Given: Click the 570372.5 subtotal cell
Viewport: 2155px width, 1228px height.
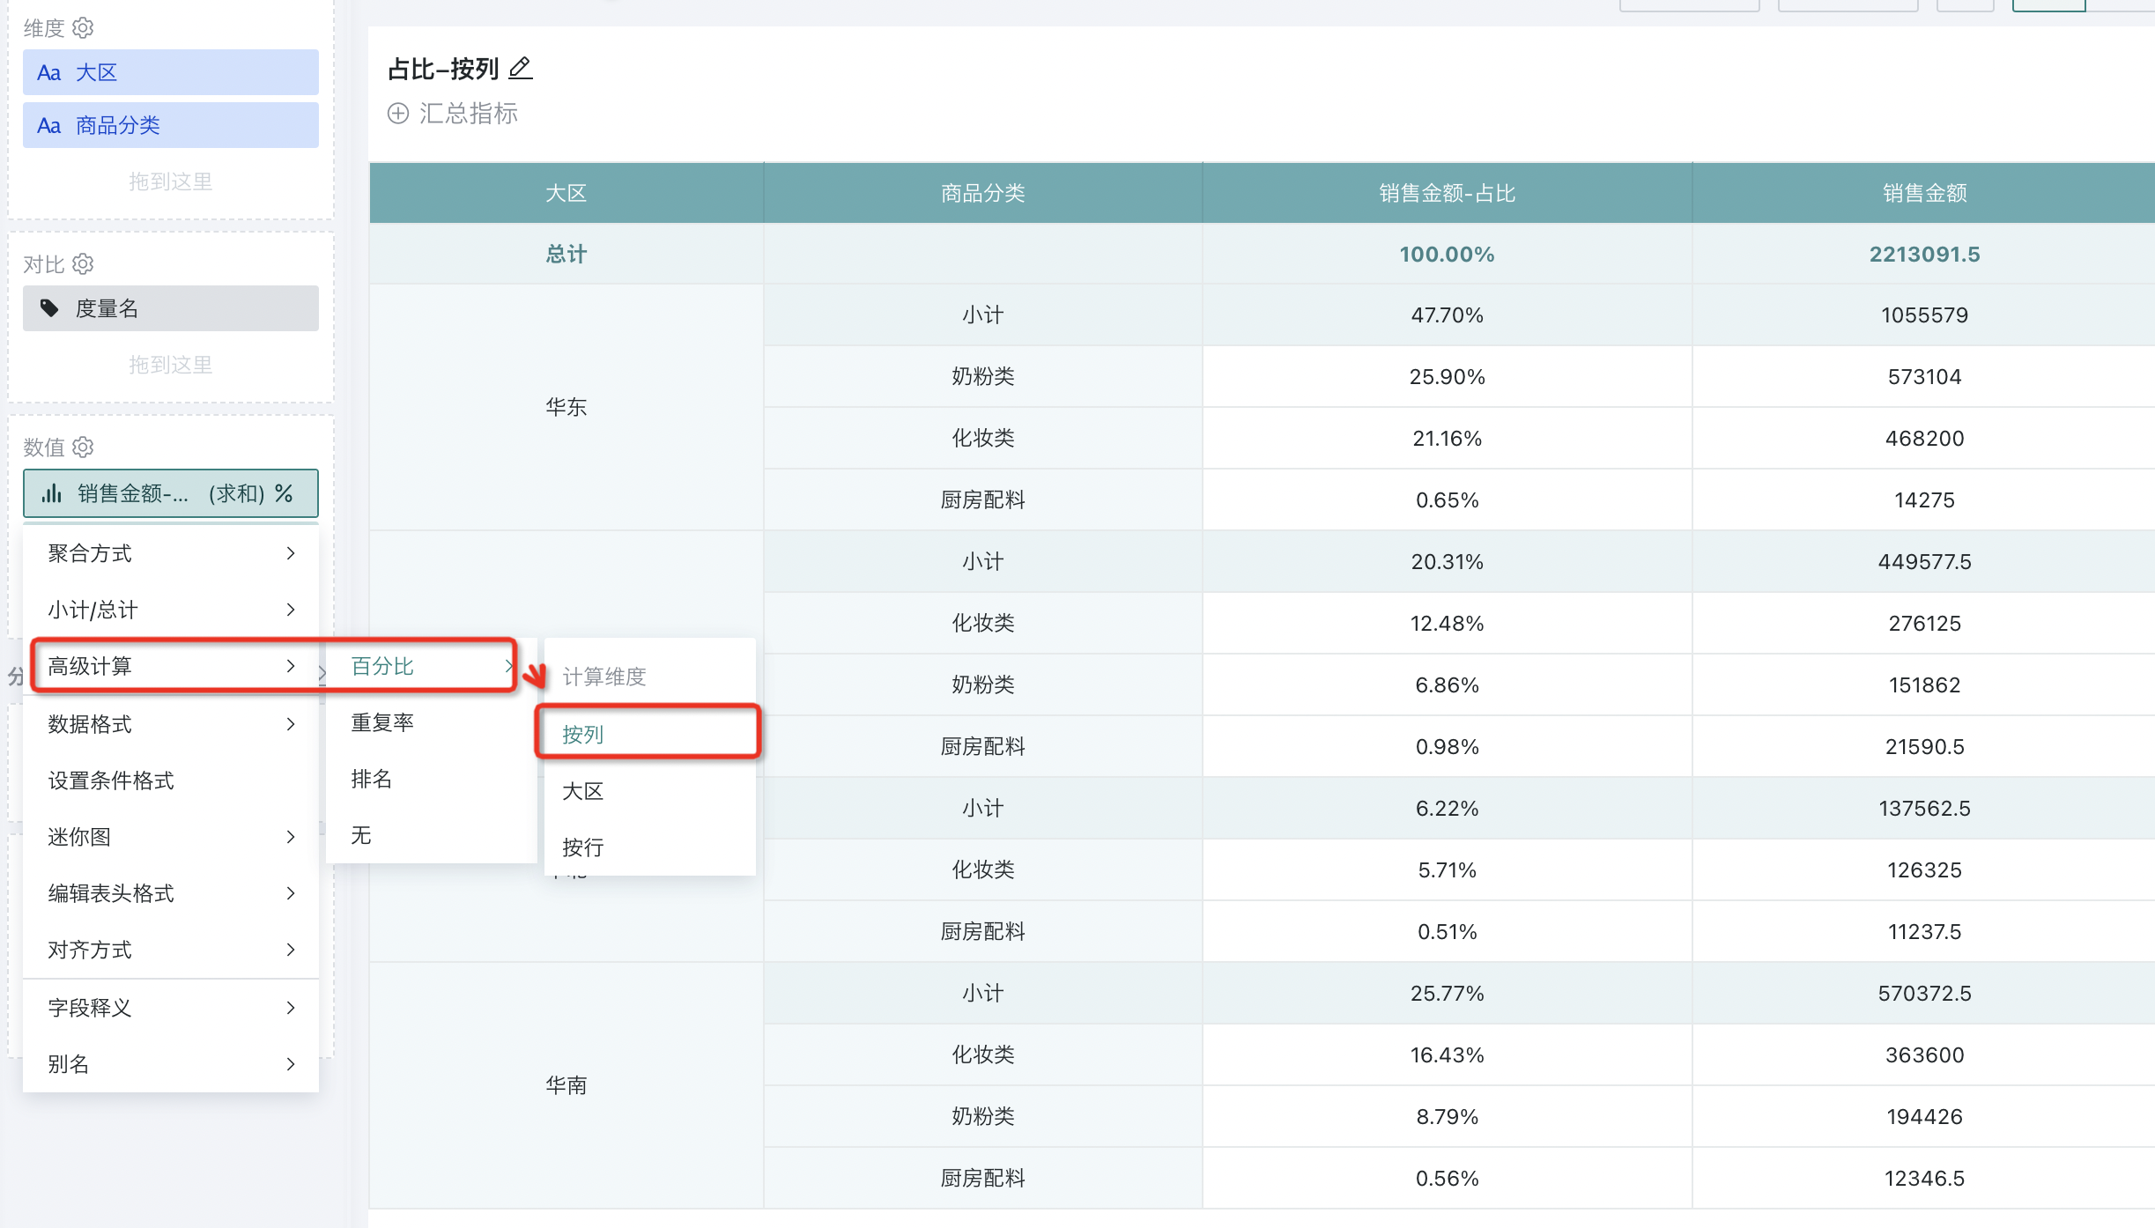Looking at the screenshot, I should [x=1924, y=993].
